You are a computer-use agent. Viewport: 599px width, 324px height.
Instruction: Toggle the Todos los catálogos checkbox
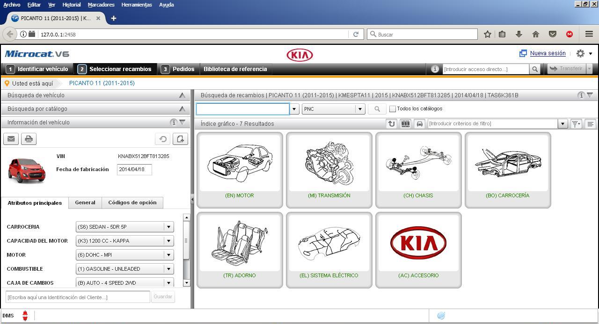point(393,109)
